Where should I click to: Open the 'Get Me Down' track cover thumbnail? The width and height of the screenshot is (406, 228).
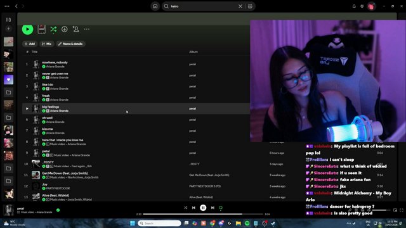[x=36, y=175]
